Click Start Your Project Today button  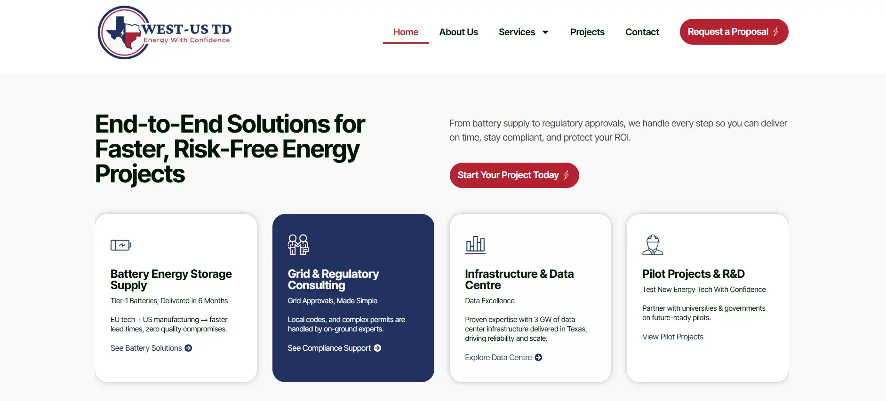tap(514, 175)
